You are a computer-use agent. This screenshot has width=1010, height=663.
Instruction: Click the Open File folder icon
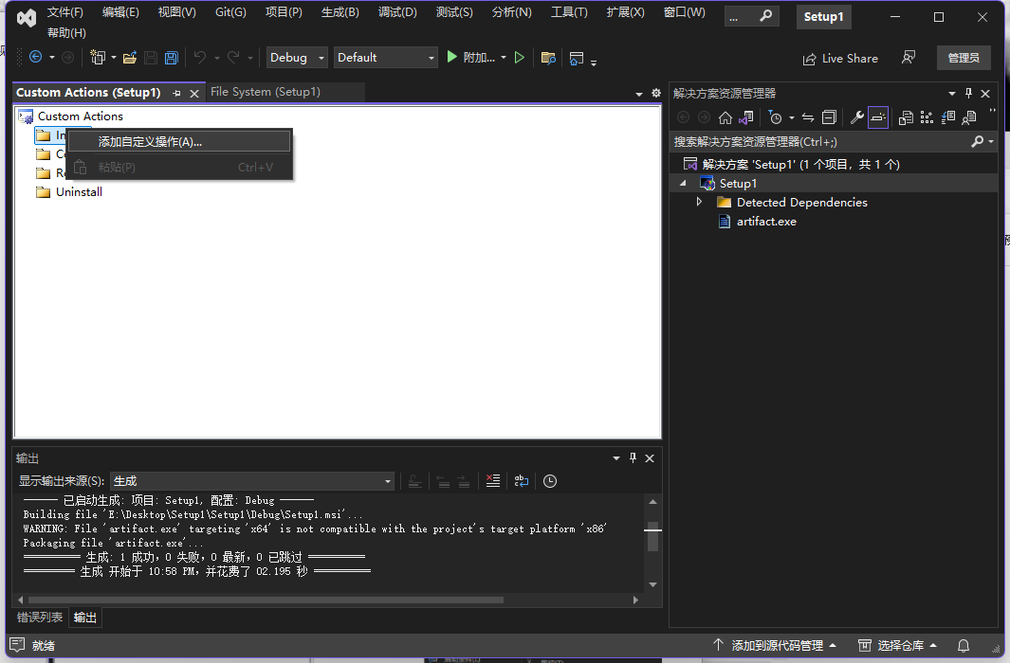[x=130, y=58]
